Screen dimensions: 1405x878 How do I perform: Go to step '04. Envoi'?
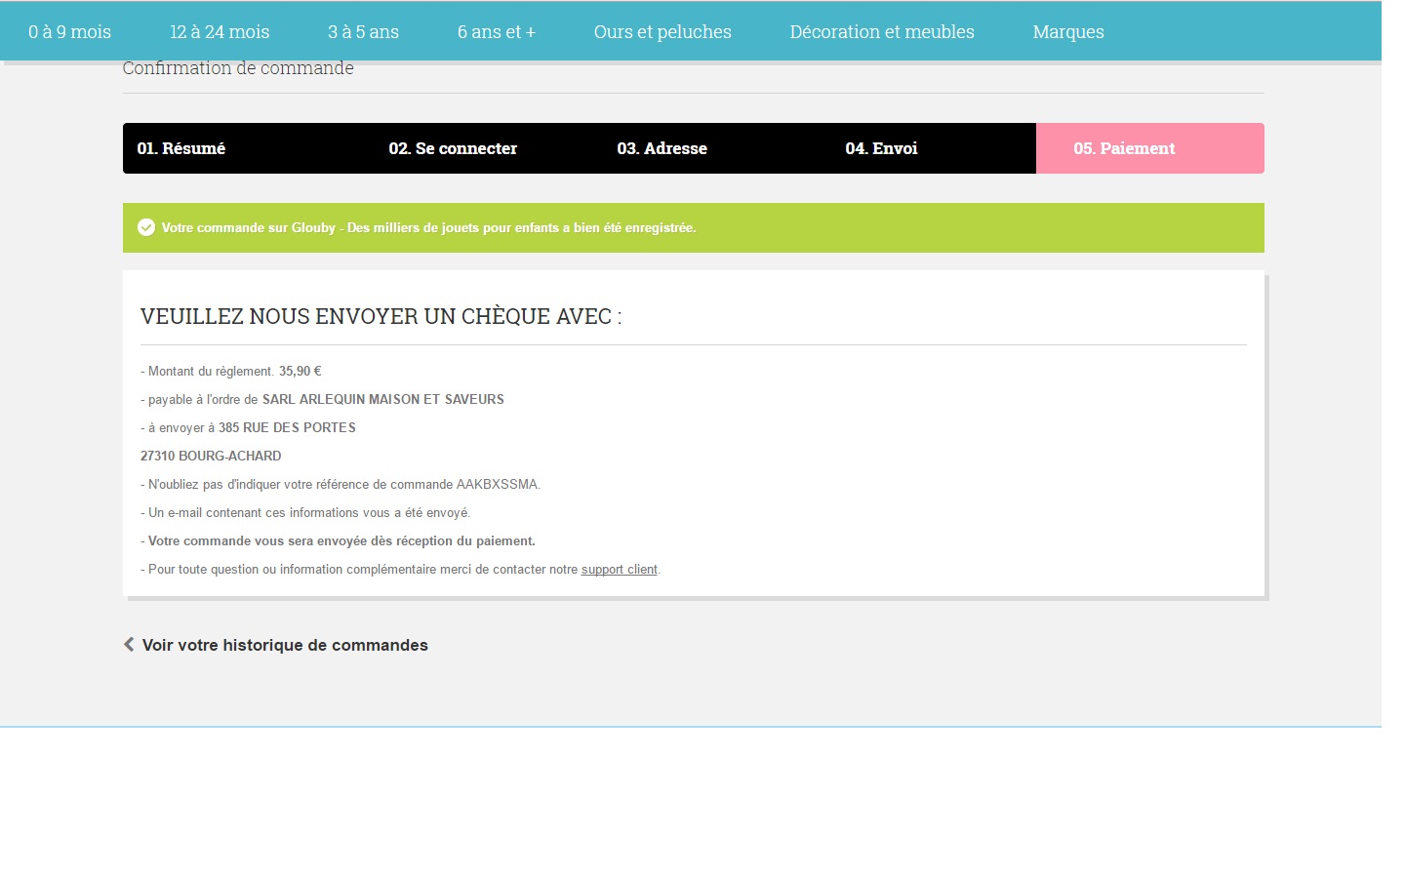click(x=881, y=148)
